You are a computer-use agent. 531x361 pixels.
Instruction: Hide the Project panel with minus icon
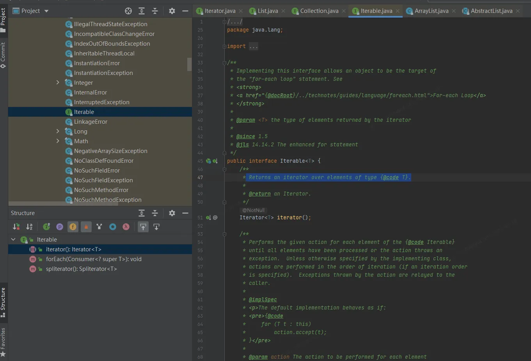click(185, 11)
